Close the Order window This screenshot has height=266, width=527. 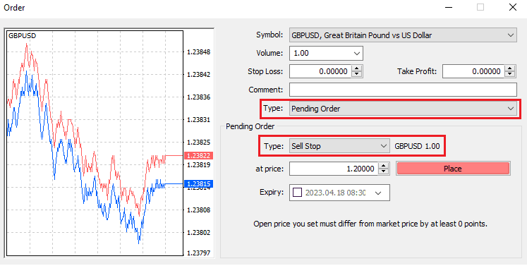513,7
